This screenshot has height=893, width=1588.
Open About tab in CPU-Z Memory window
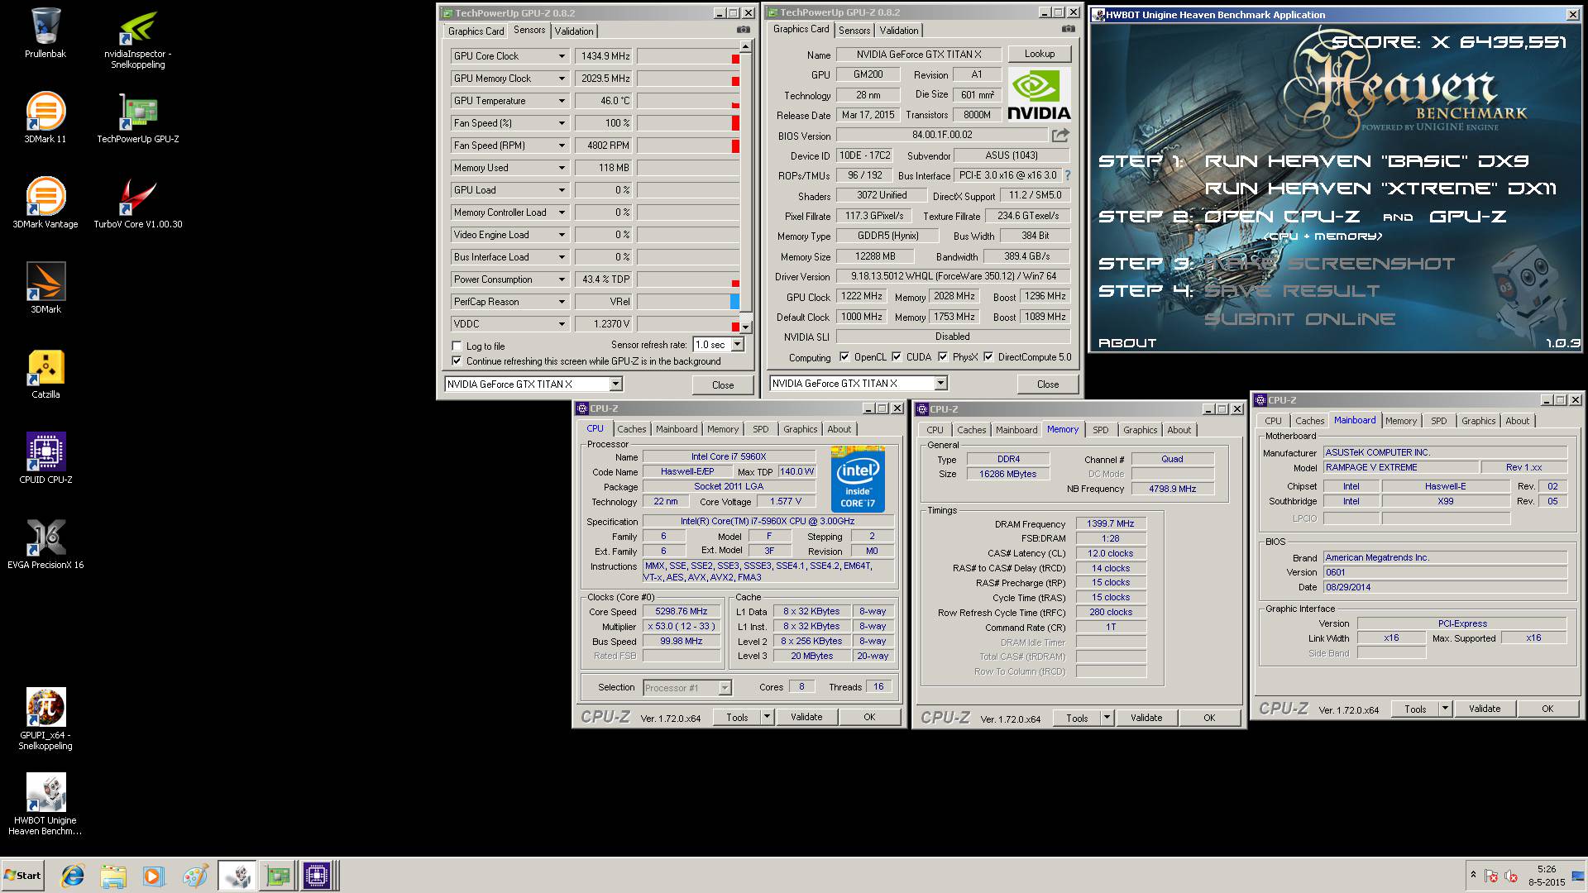pos(1179,430)
